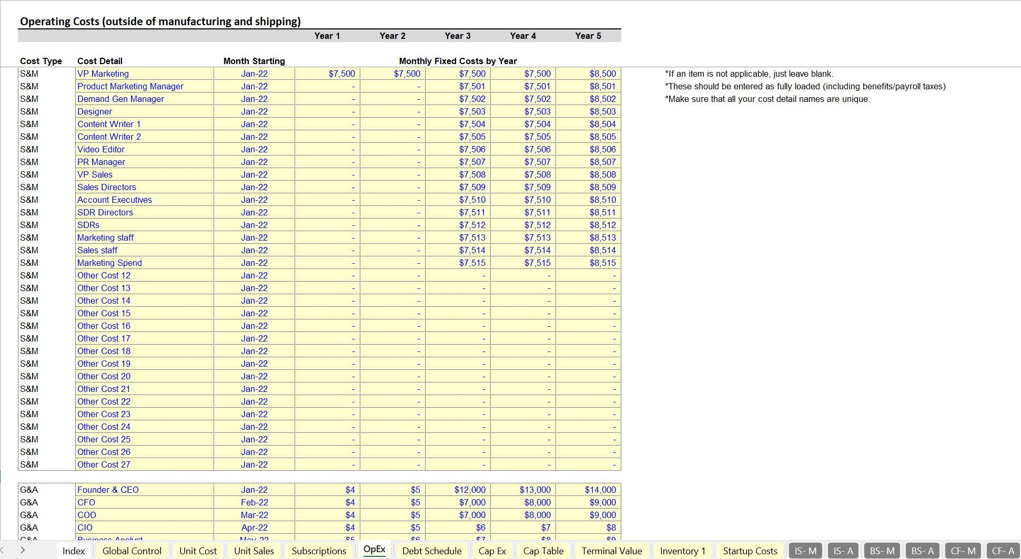This screenshot has width=1021, height=559.
Task: Select the Other Cost 20 cell
Action: pyautogui.click(x=144, y=376)
